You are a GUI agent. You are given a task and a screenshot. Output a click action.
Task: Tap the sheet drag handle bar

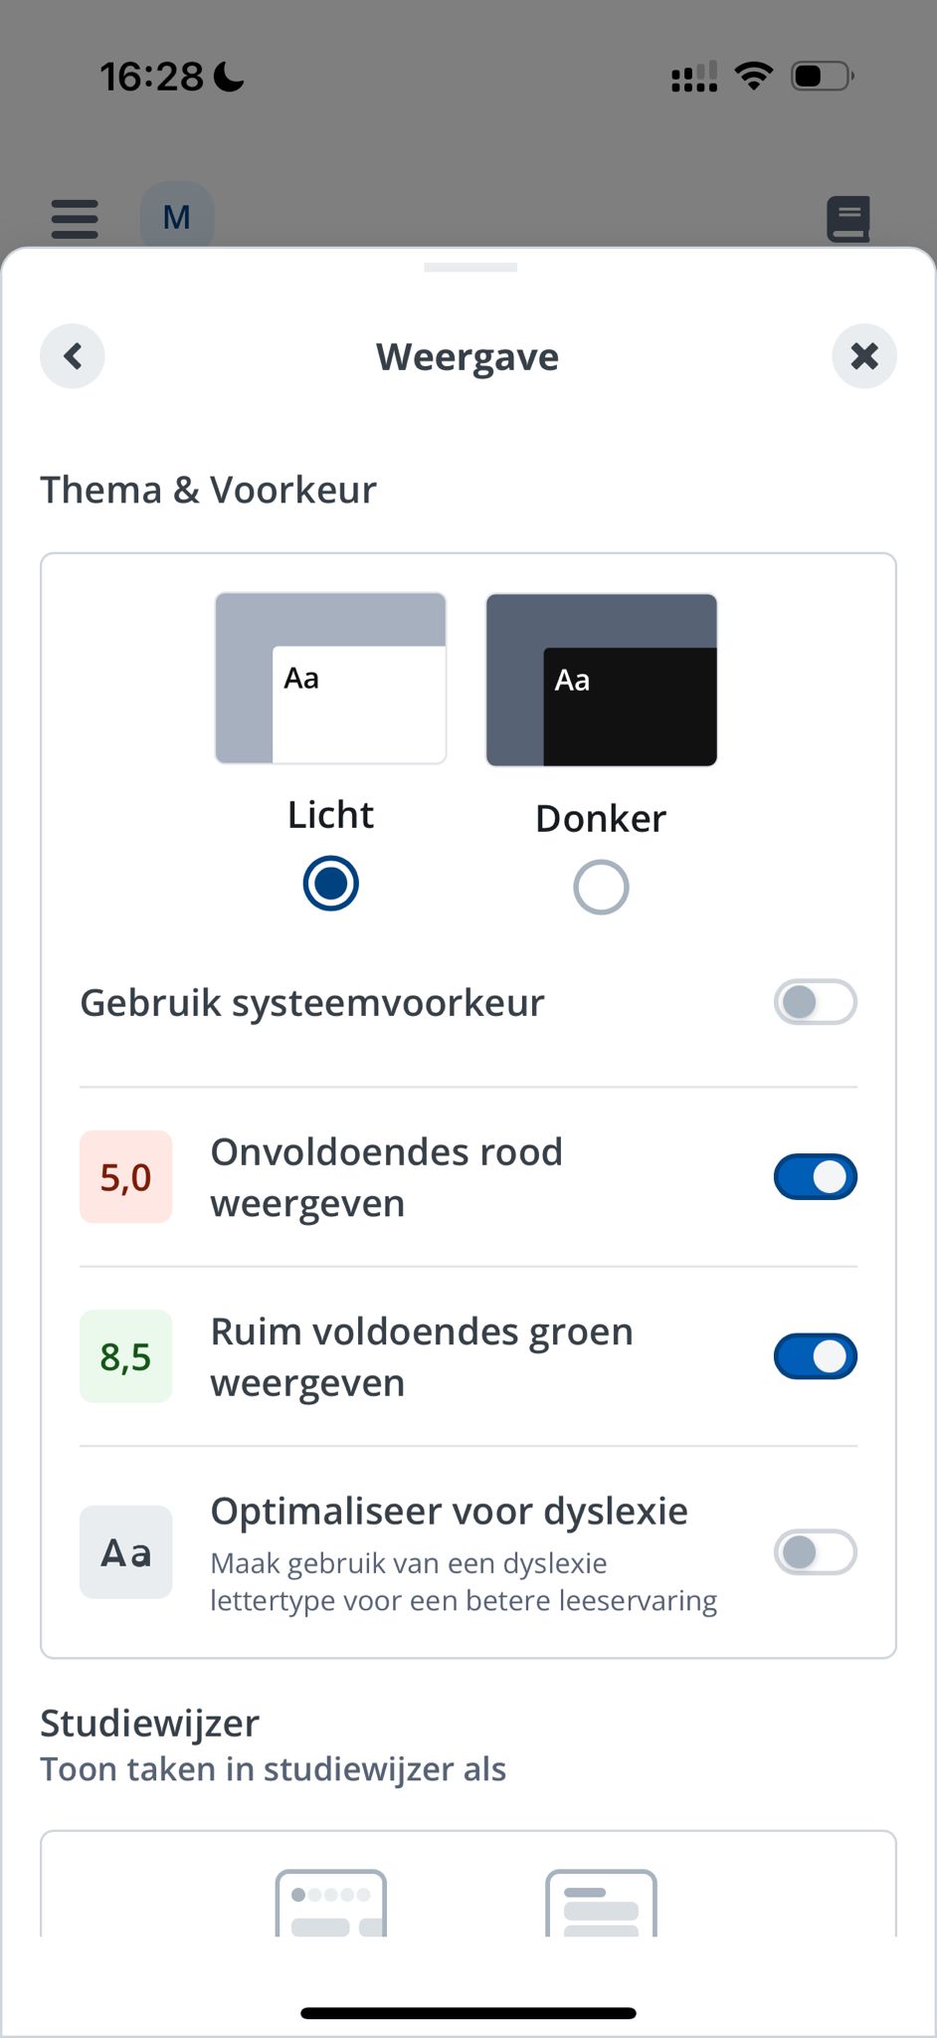click(469, 268)
